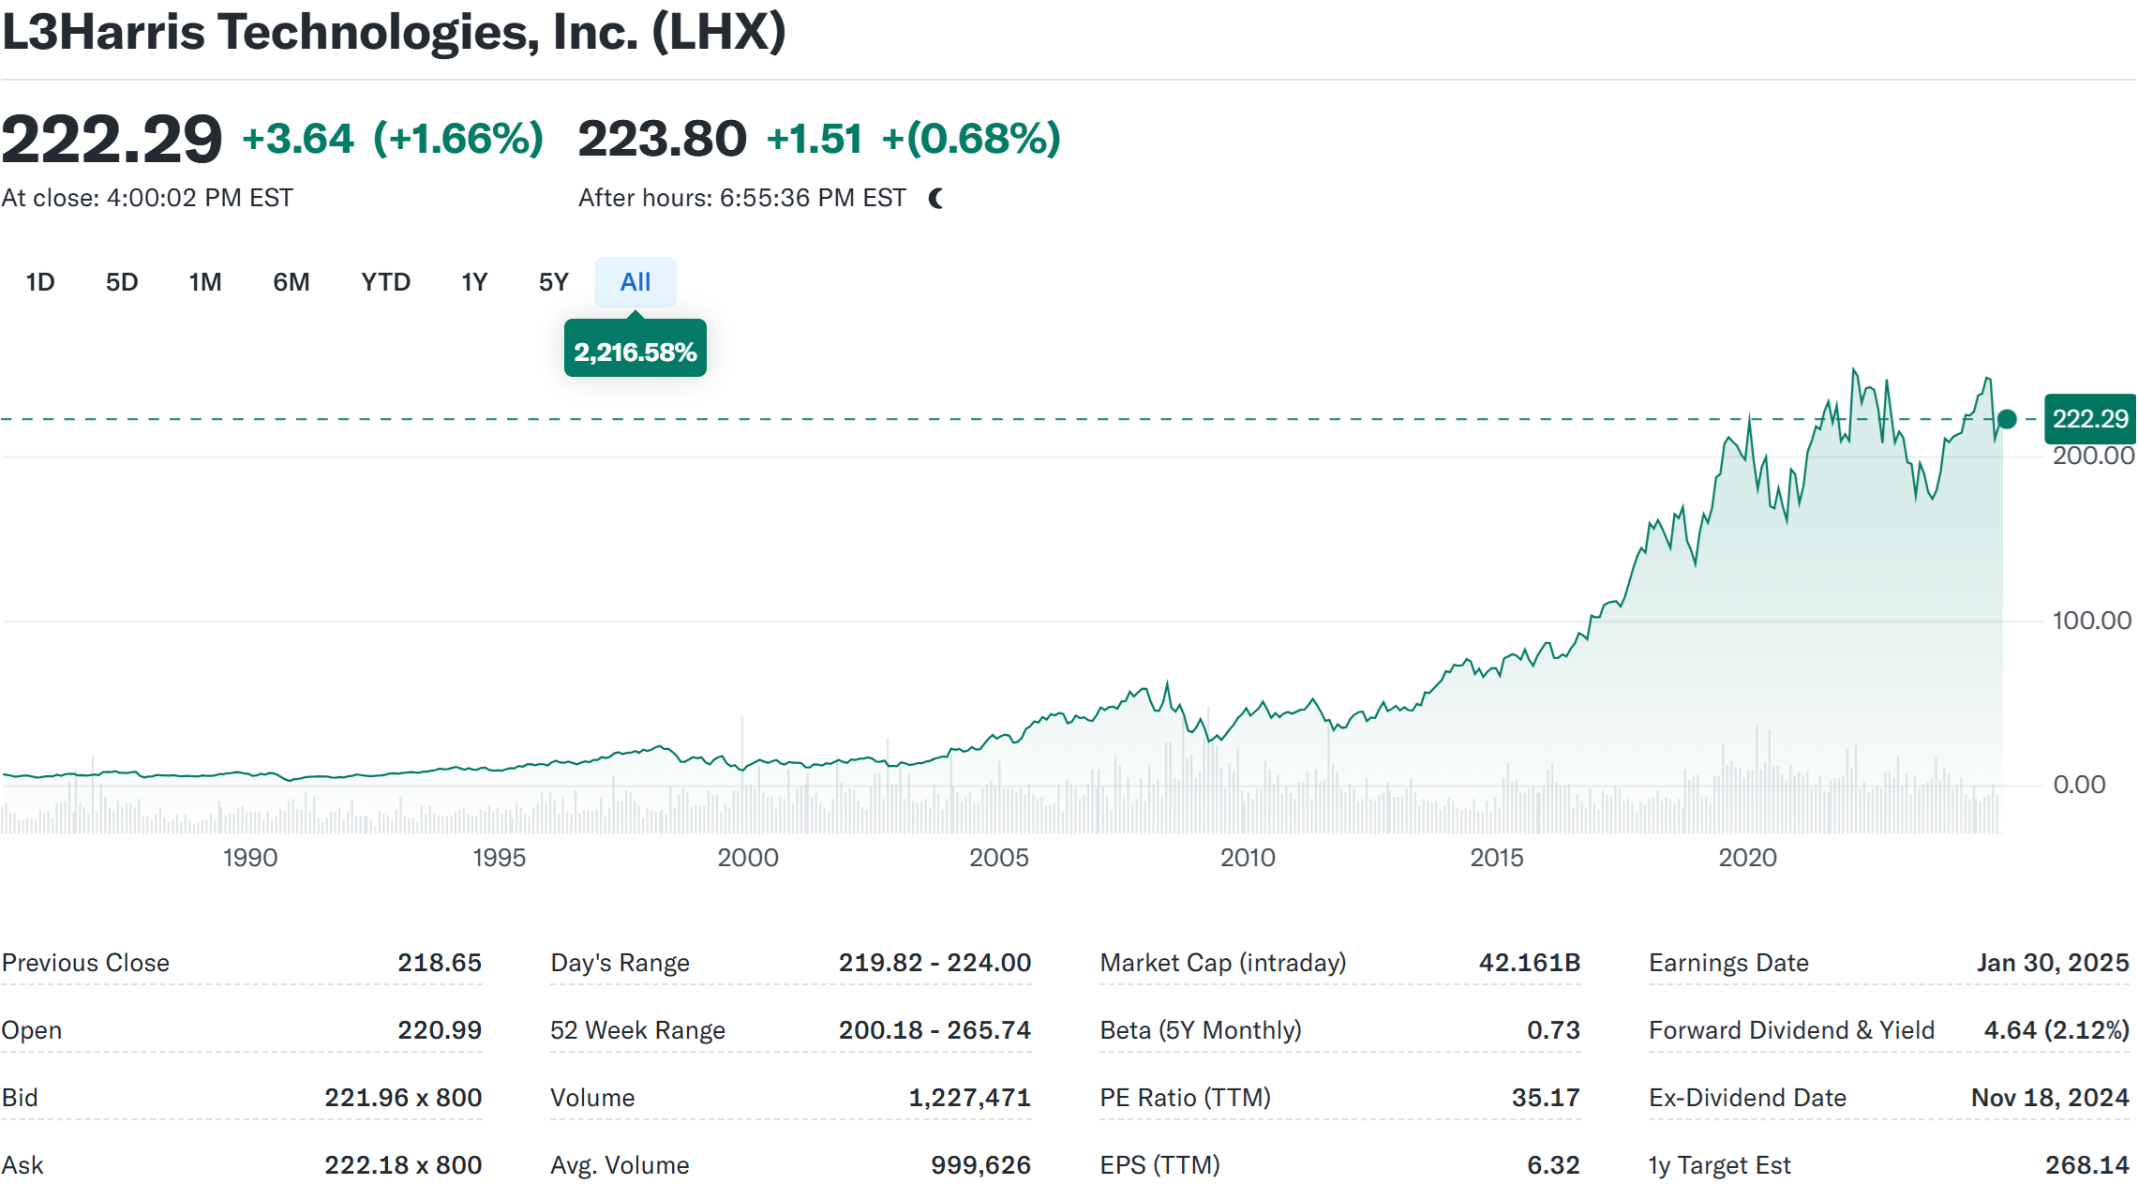Click the Previous Close label
This screenshot has height=1184, width=2138.
[85, 963]
